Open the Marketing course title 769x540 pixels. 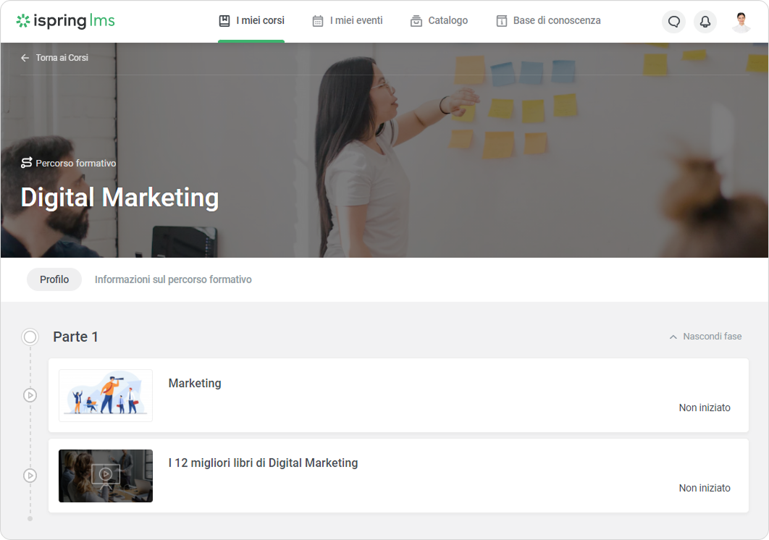click(195, 384)
